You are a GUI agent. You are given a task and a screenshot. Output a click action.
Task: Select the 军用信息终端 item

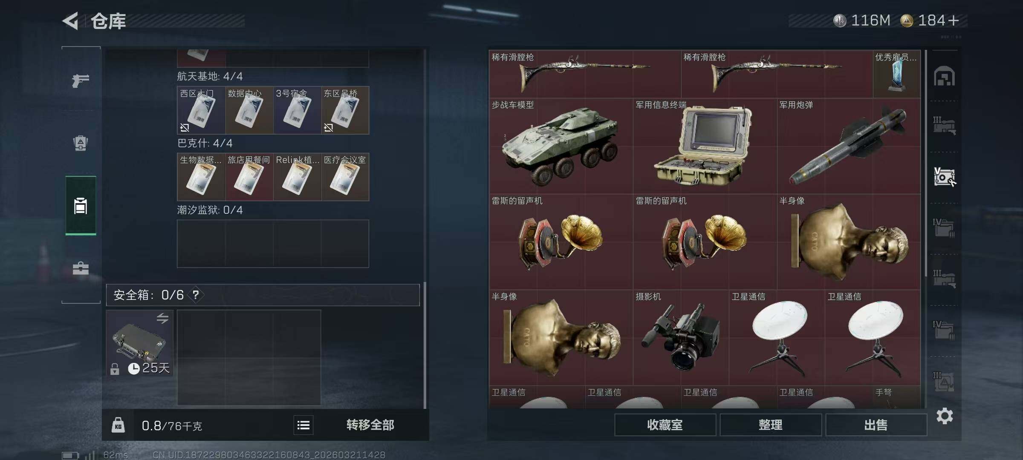click(705, 146)
